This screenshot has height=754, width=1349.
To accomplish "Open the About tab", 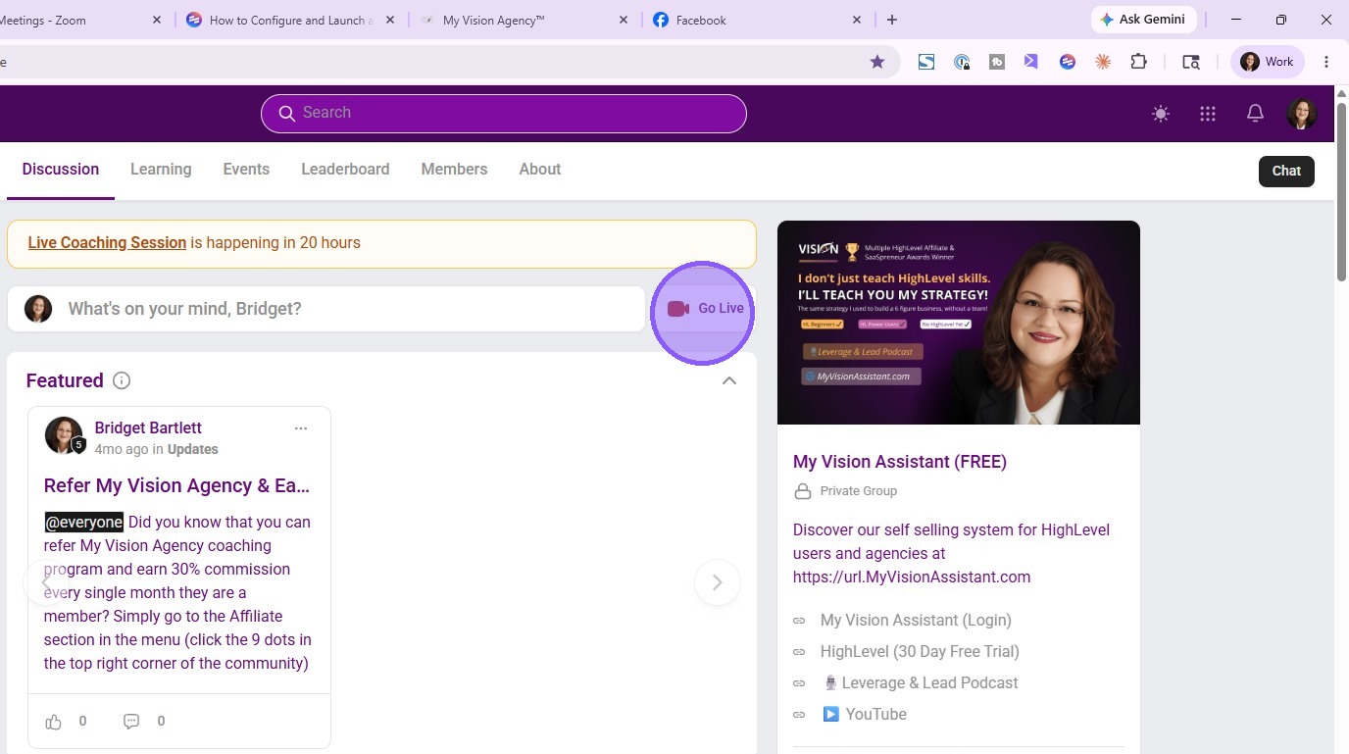I will pyautogui.click(x=540, y=170).
